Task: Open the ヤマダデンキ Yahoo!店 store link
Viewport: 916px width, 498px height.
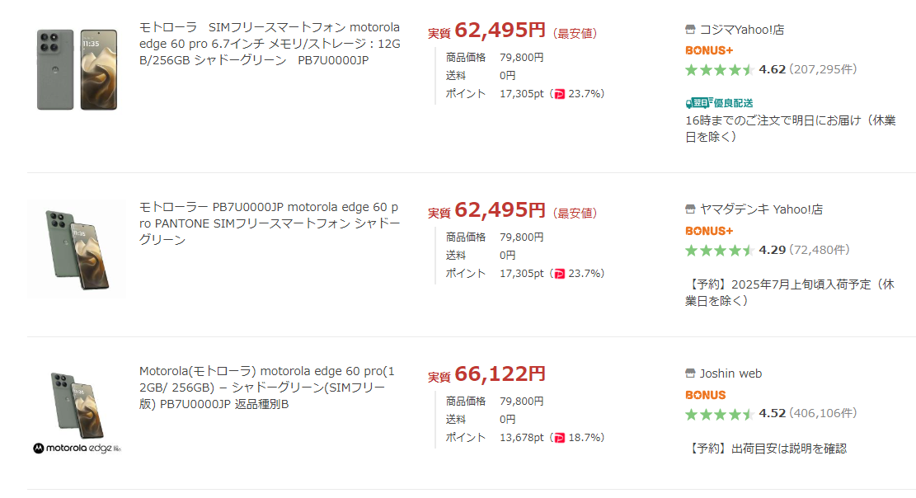Action: [761, 209]
